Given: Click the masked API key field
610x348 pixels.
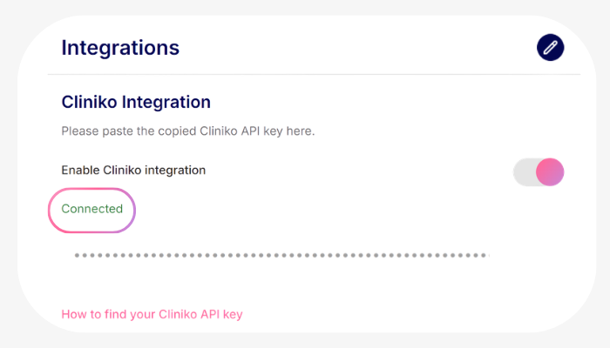Looking at the screenshot, I should pyautogui.click(x=282, y=255).
